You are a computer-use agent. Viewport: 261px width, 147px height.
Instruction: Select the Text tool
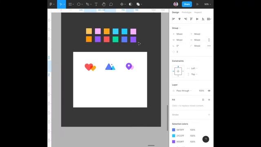(96, 4)
